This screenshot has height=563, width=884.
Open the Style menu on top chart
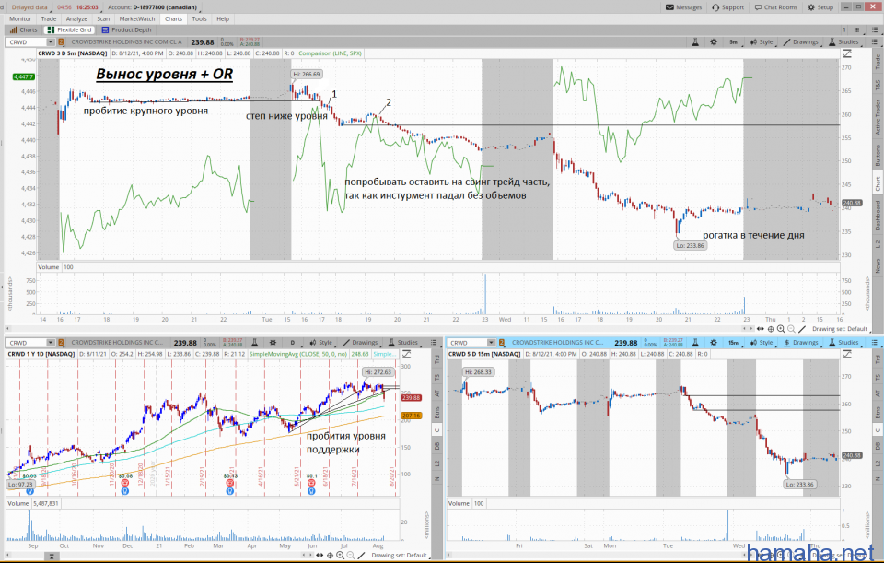pos(761,42)
